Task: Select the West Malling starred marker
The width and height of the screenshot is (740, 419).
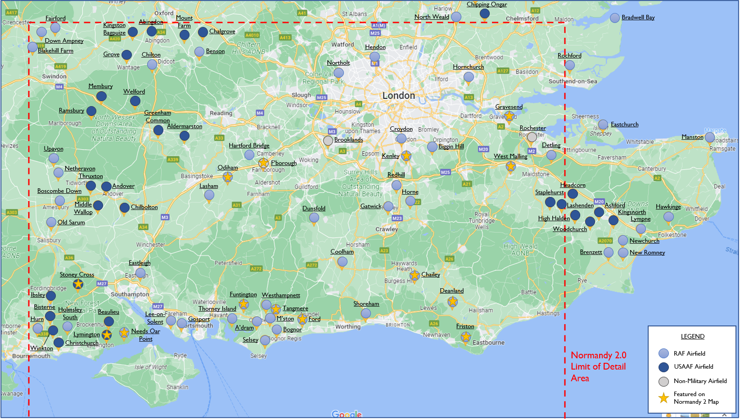Action: pos(510,166)
